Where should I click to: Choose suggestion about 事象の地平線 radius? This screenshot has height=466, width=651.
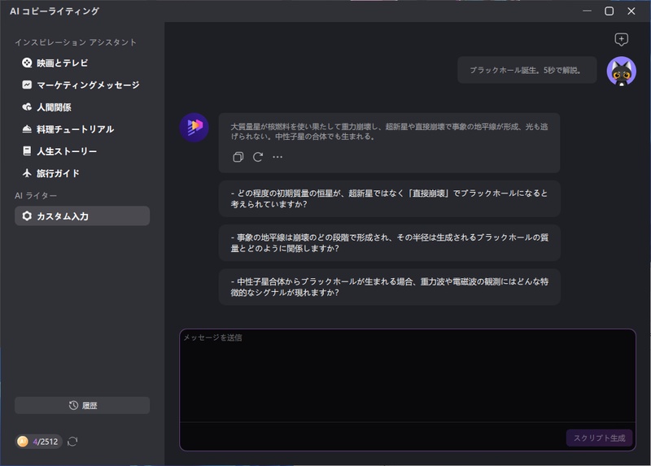click(x=390, y=242)
